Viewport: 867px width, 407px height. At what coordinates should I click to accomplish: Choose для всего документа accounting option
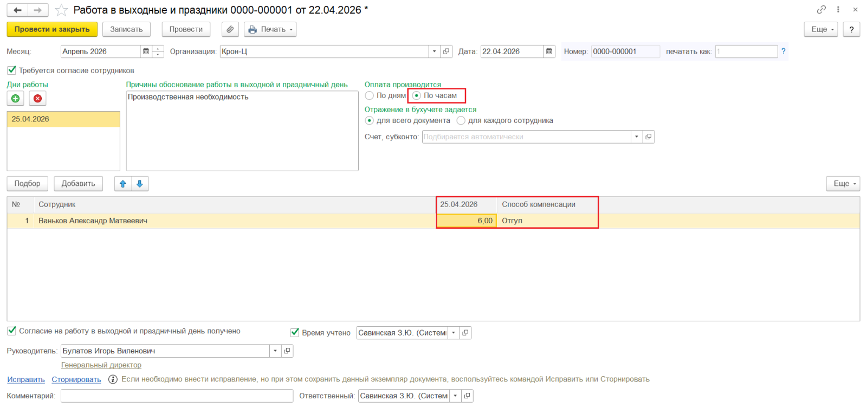click(370, 120)
